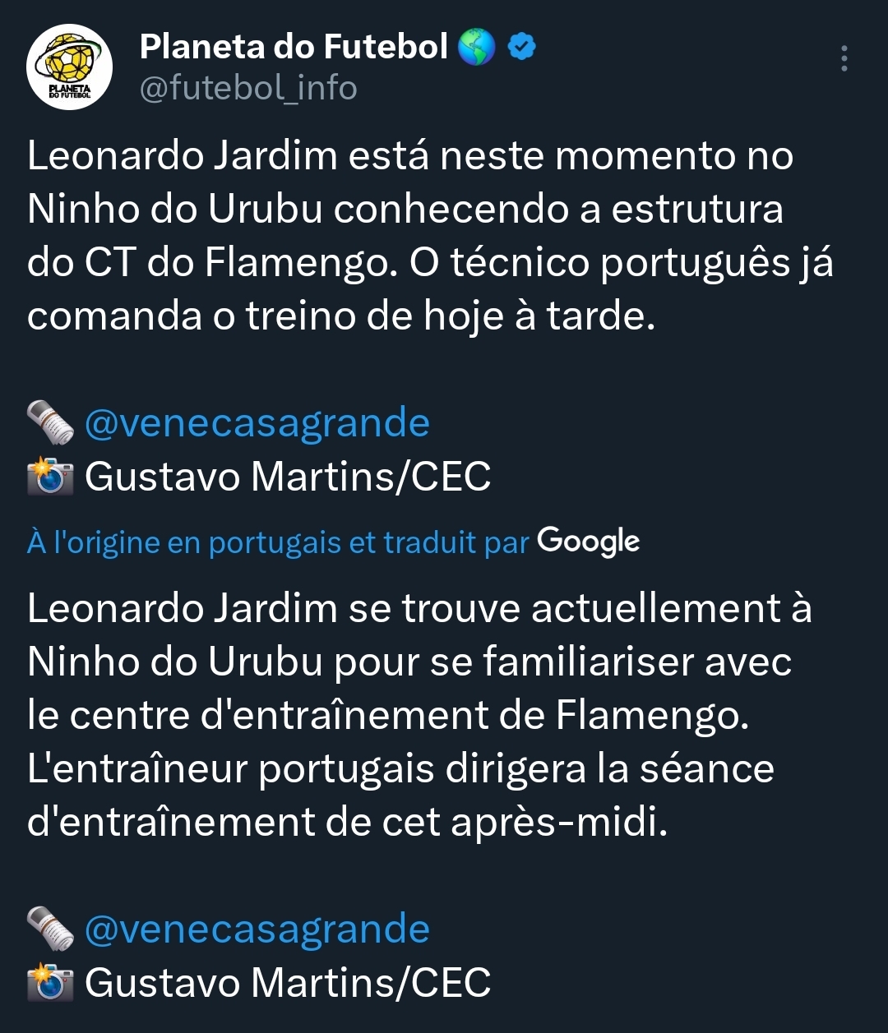This screenshot has width=888, height=1033.
Task: Click the camera emoji in the French translation
Action: (x=51, y=983)
